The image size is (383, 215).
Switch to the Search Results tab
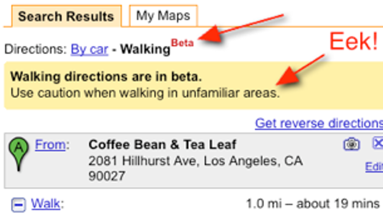point(66,16)
